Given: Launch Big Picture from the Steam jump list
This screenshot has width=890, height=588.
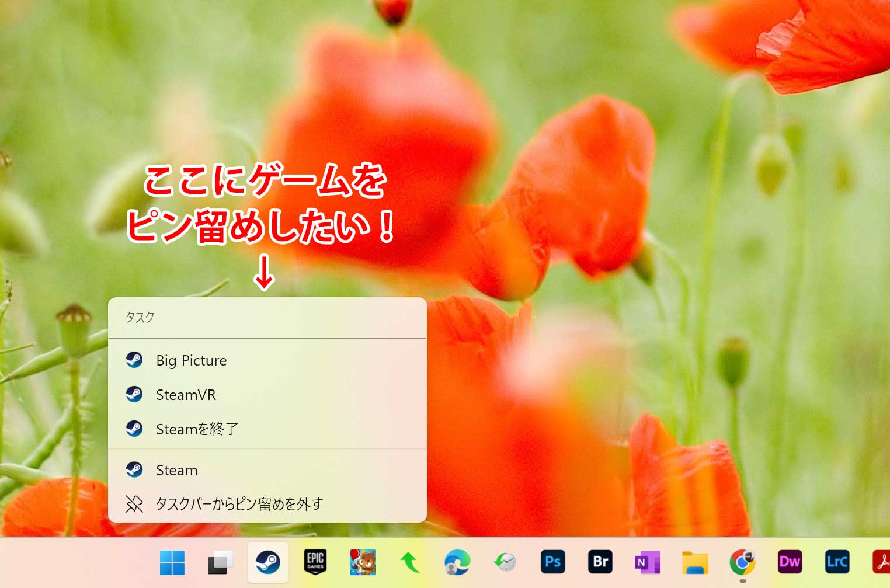Looking at the screenshot, I should (190, 360).
